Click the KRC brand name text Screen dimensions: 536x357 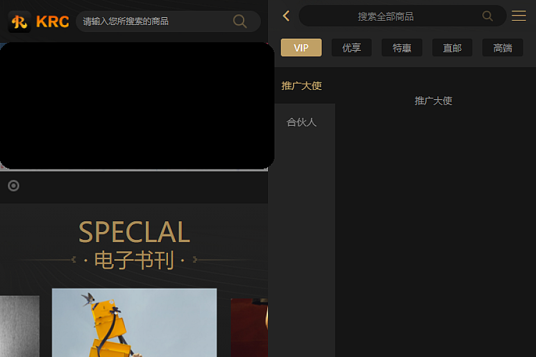[x=52, y=22]
